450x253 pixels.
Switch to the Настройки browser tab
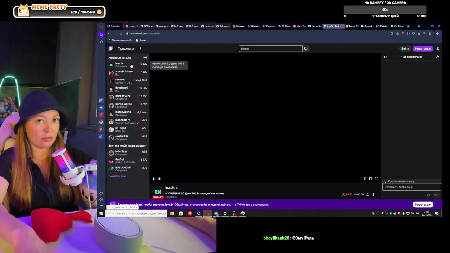314,26
